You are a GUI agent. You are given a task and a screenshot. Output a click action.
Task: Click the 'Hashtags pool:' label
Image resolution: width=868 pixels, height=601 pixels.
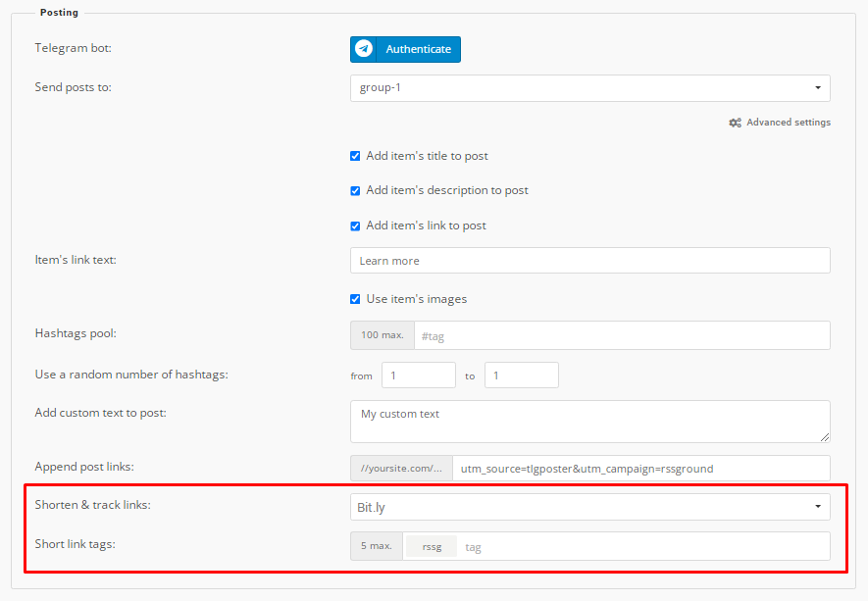pos(76,333)
